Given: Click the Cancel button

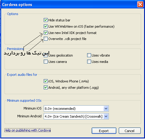Looking at the screenshot, I should (130, 131).
